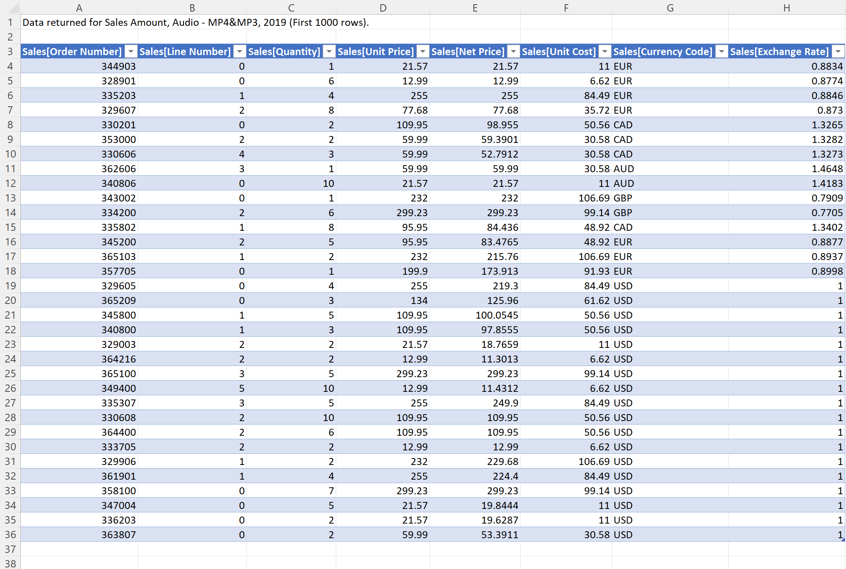The image size is (846, 569).
Task: Select order number cell 343002
Action: (x=79, y=198)
